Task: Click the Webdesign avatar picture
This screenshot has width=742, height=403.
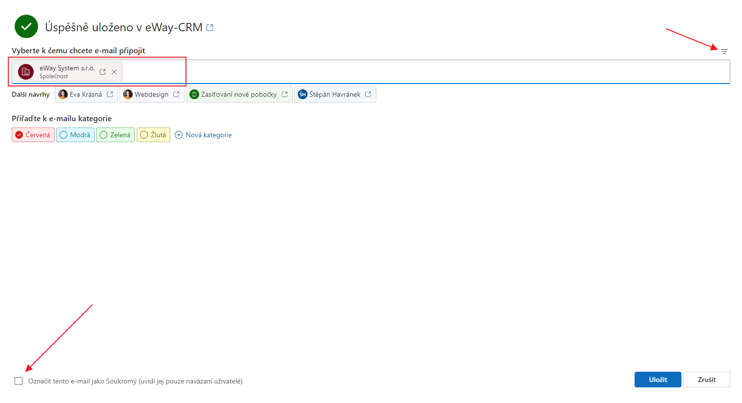Action: click(x=128, y=94)
